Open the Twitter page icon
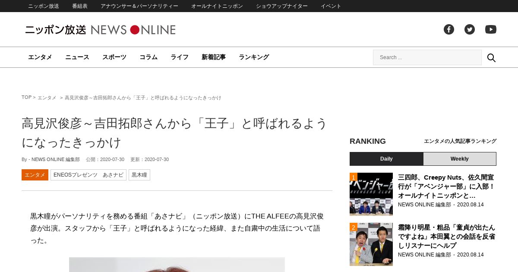Viewport: 518px width, 272px height. (x=470, y=29)
